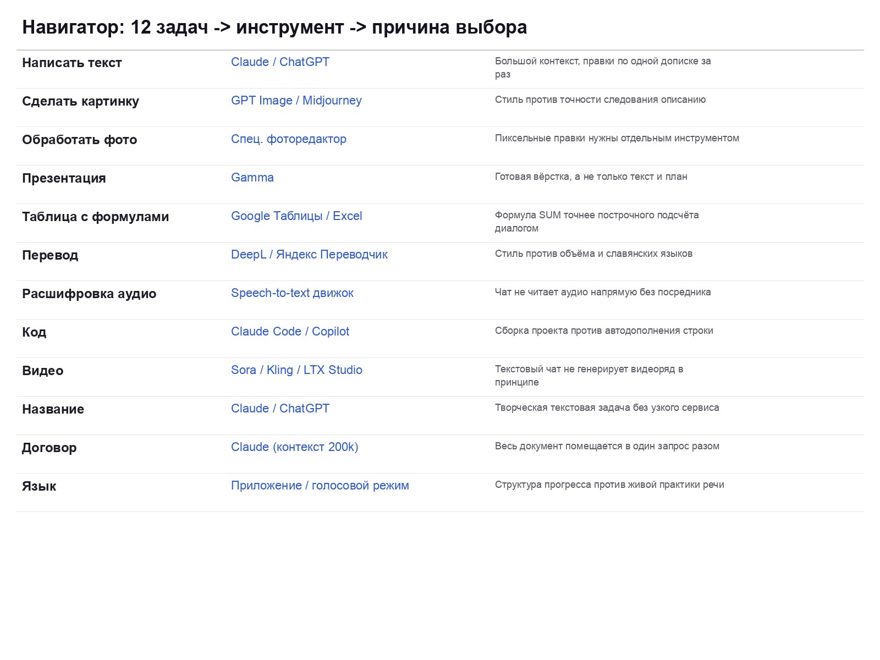Click reason 'Текстовый чат не генерирует видеоряд'

point(585,369)
